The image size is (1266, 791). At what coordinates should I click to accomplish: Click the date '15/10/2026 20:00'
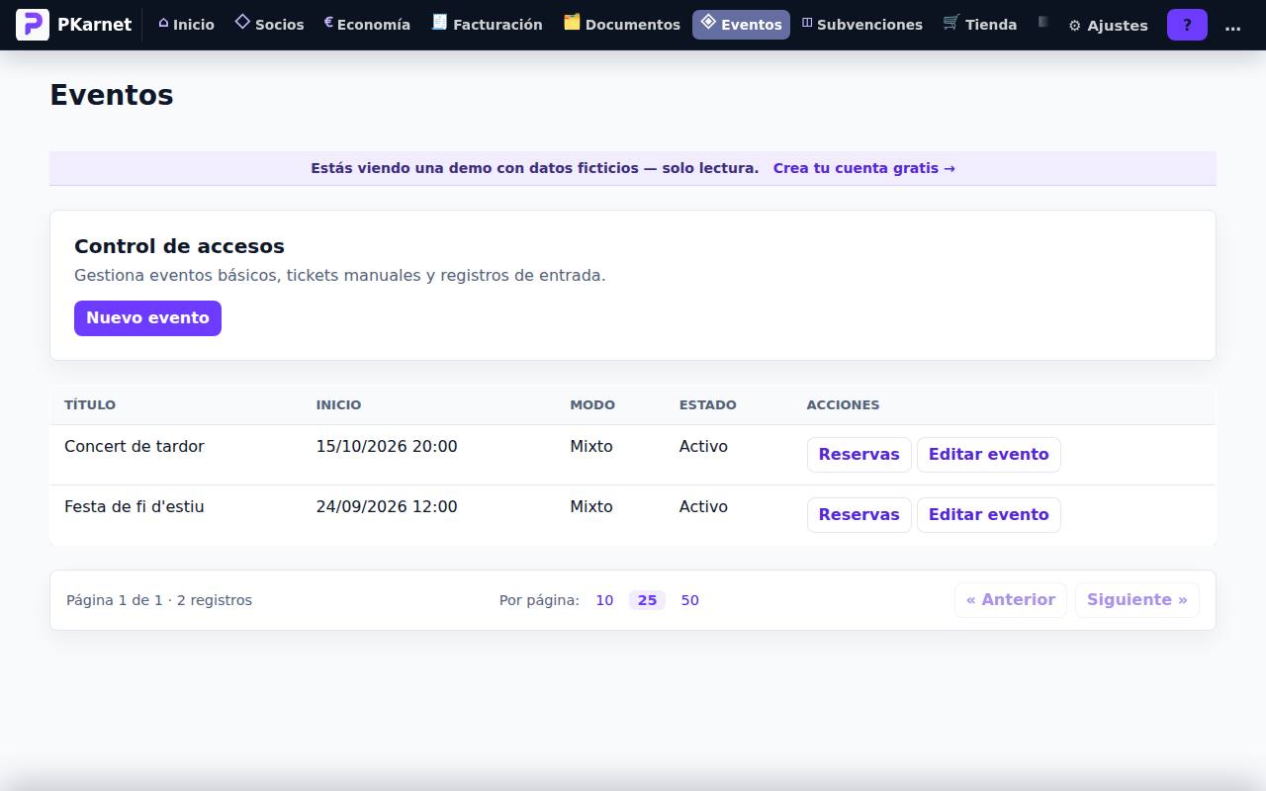[387, 447]
